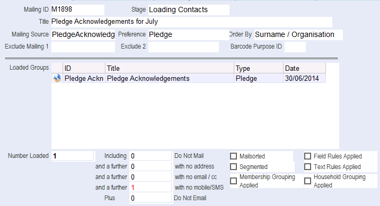Click the Title field with Pledge Acknowledgements for July

[x=191, y=22]
